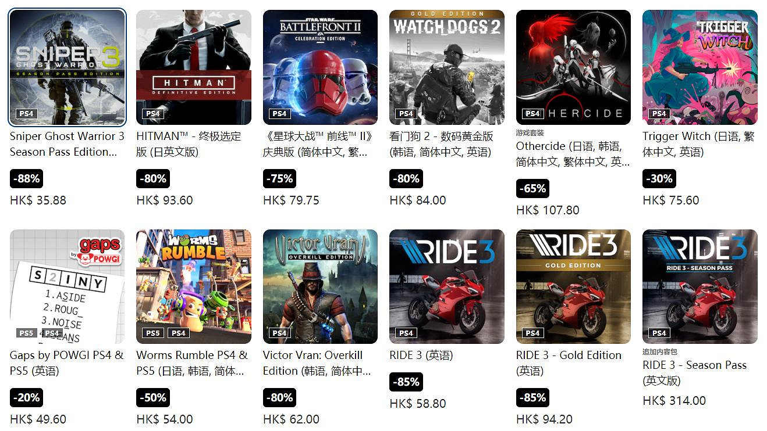Click the HK$ 107.80 price of Othercide

point(548,210)
